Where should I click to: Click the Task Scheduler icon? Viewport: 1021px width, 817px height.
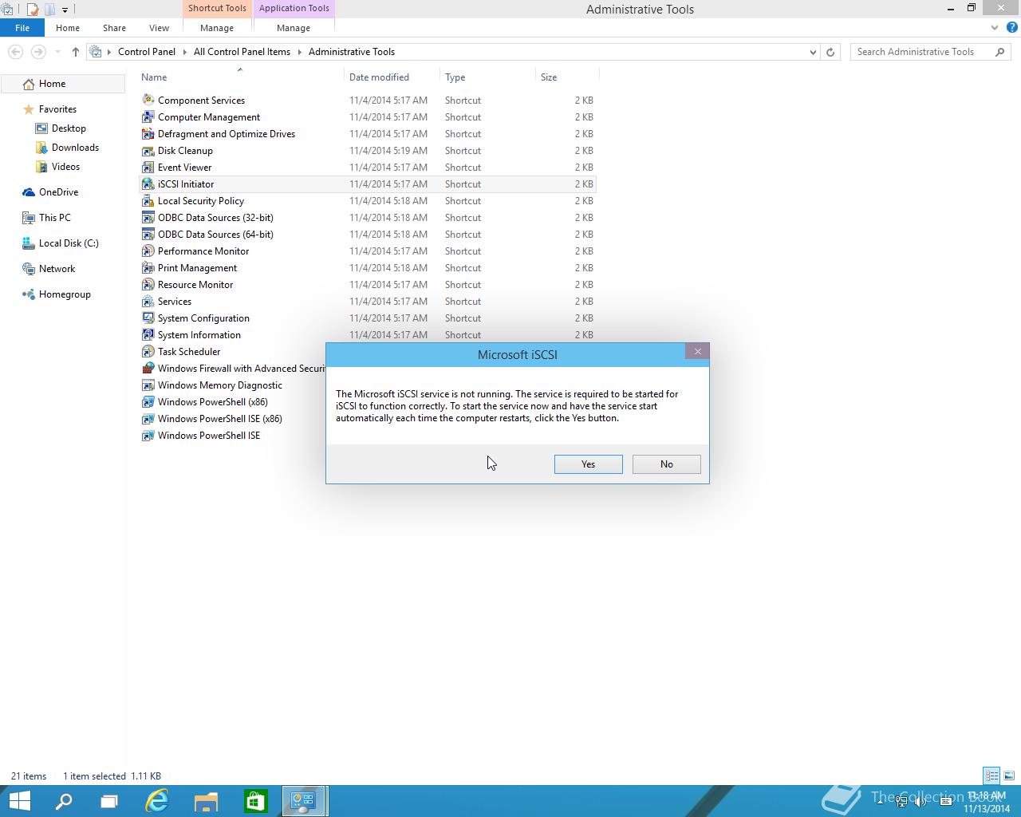(148, 351)
